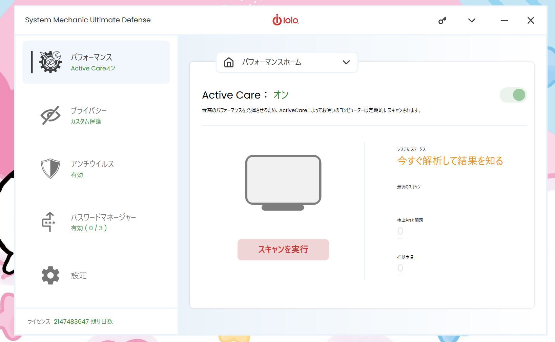555x342 pixels.
Task: Click the スキャンを実行 button
Action: tap(283, 250)
